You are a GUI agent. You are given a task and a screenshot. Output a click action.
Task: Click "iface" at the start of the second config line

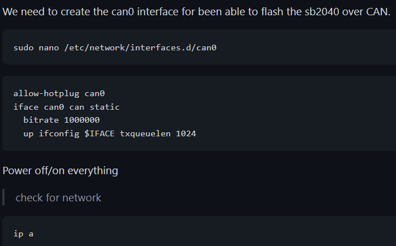[26, 107]
